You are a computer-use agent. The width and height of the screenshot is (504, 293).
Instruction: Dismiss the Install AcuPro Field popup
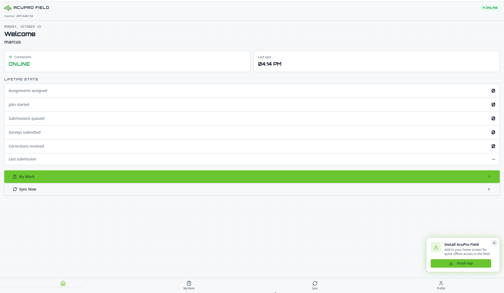click(494, 243)
